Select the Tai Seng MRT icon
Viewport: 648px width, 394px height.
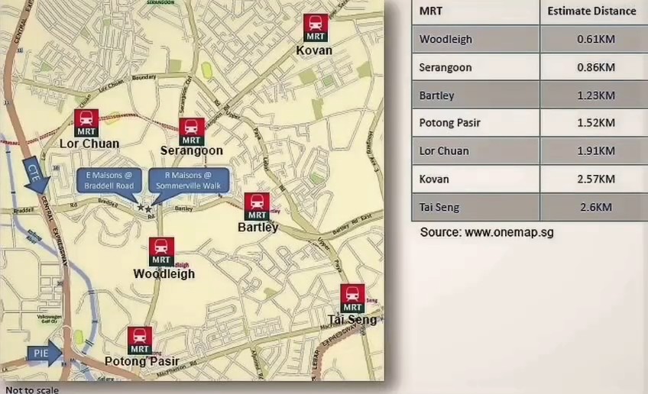(352, 298)
